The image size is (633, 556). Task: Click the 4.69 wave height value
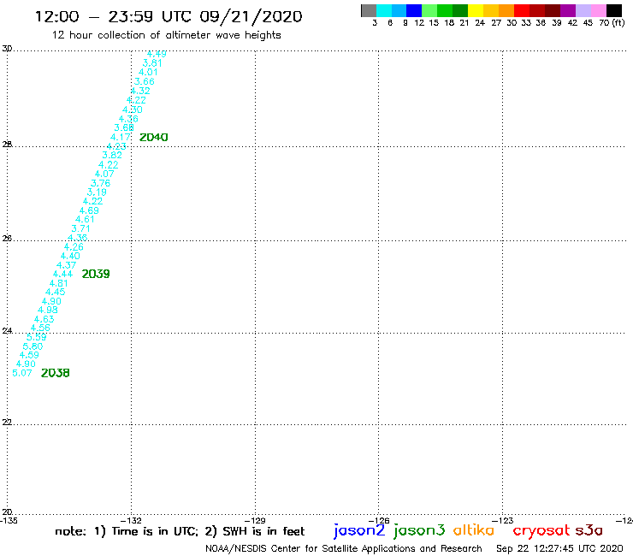89,210
